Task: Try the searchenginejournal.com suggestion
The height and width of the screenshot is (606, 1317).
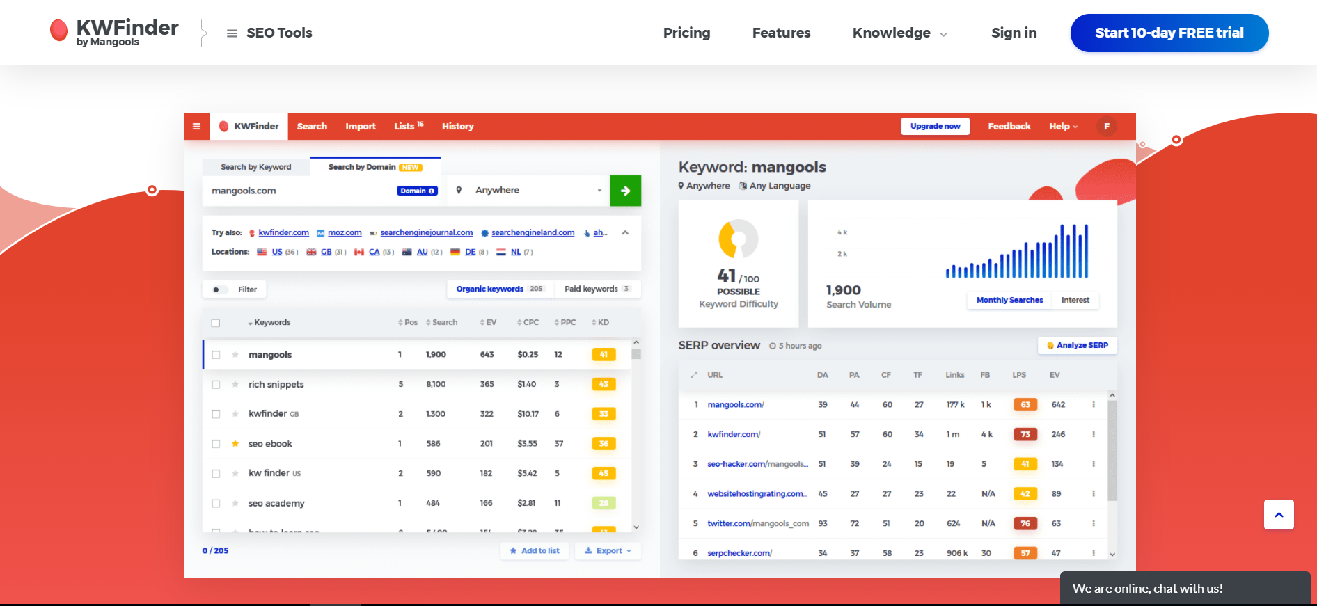Action: (x=426, y=232)
